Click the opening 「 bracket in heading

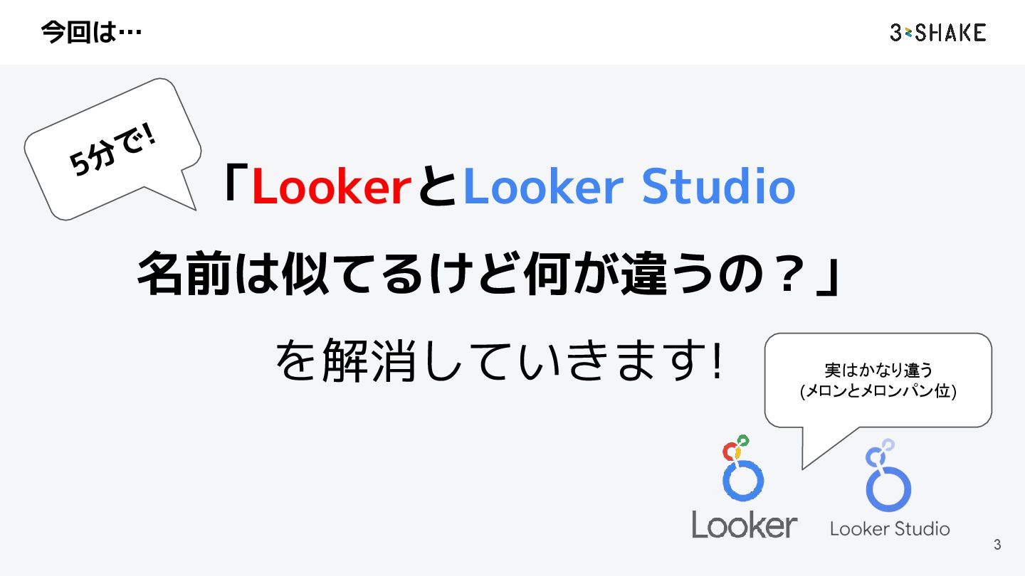tap(234, 185)
